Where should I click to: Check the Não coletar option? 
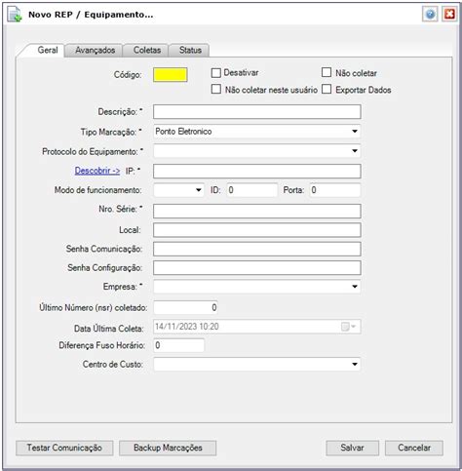click(327, 72)
